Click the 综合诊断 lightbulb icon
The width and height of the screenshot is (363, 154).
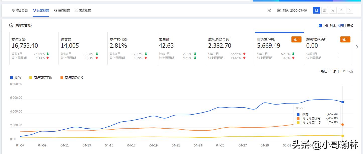click(13, 11)
